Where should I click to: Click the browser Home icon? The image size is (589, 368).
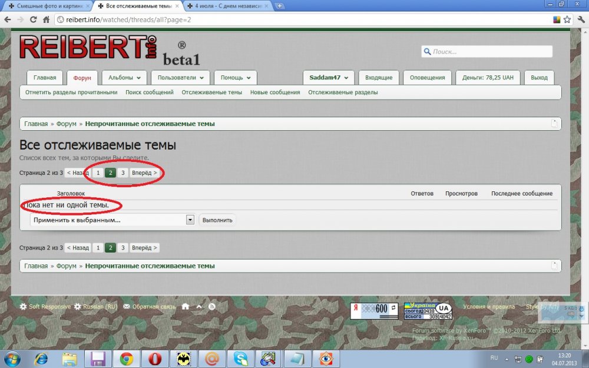pyautogui.click(x=47, y=19)
